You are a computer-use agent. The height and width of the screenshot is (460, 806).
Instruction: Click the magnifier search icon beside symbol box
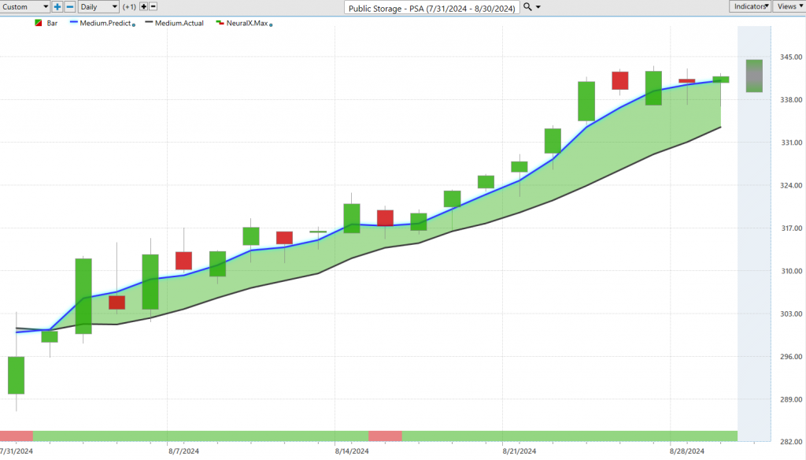pyautogui.click(x=527, y=6)
